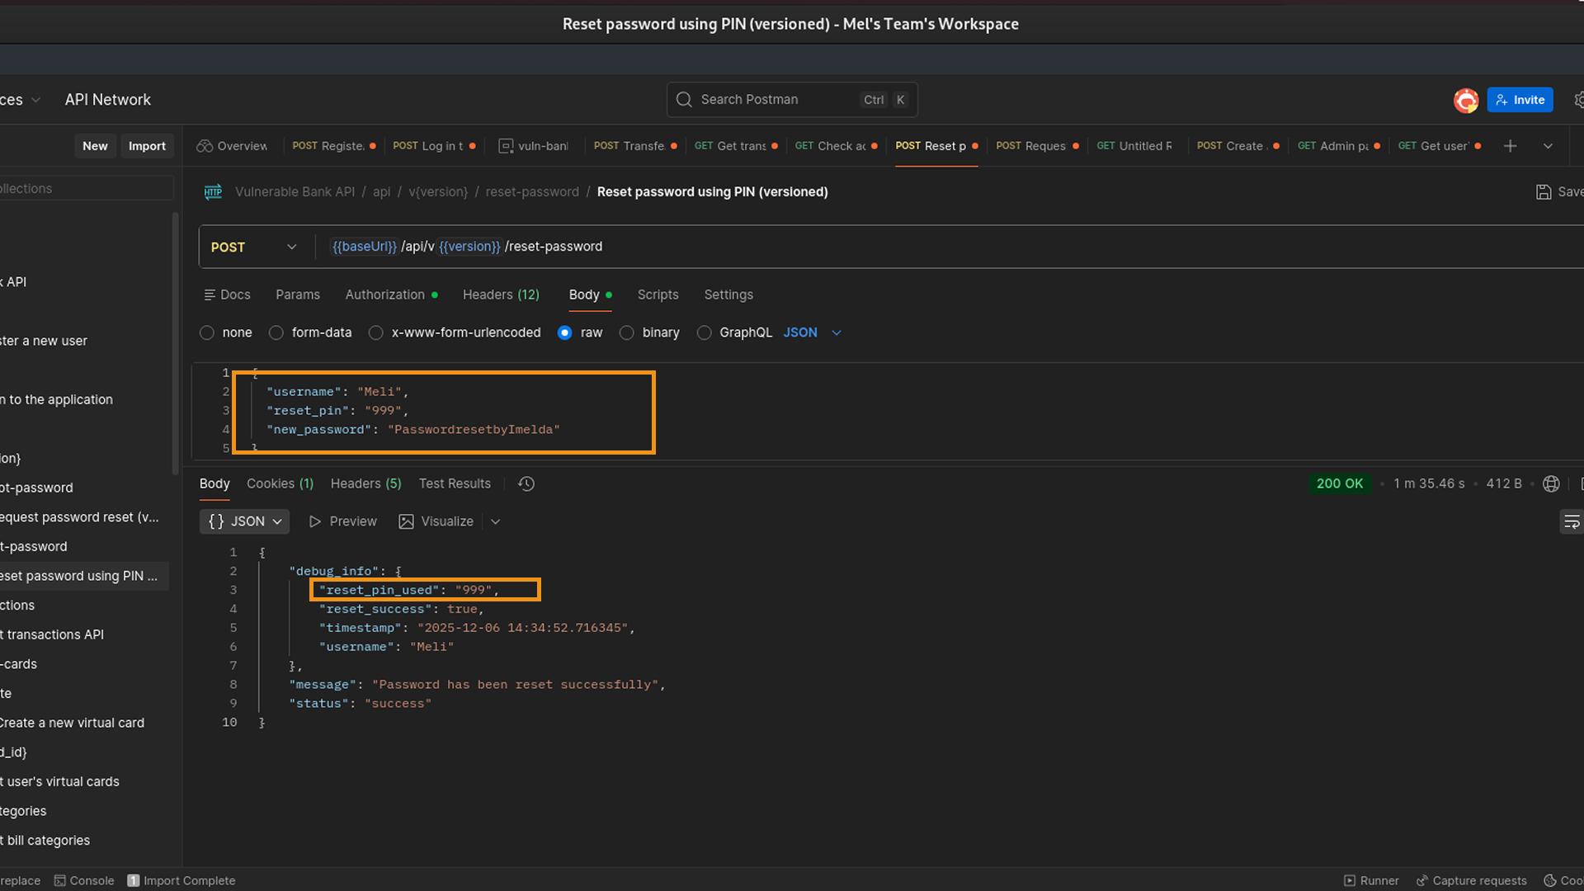The height and width of the screenshot is (891, 1584).
Task: Open Console in the bottom bar
Action: pyautogui.click(x=84, y=880)
